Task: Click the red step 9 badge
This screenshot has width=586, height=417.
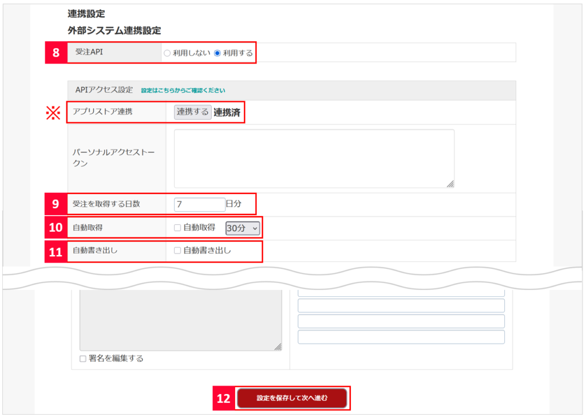Action: pyautogui.click(x=56, y=204)
